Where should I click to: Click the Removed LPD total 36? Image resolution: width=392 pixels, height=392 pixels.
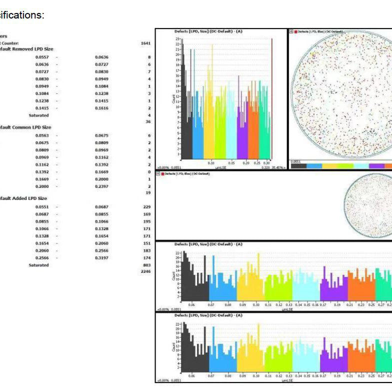click(x=148, y=121)
